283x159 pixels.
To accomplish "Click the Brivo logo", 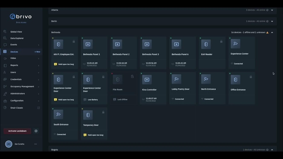I will click(21, 17).
